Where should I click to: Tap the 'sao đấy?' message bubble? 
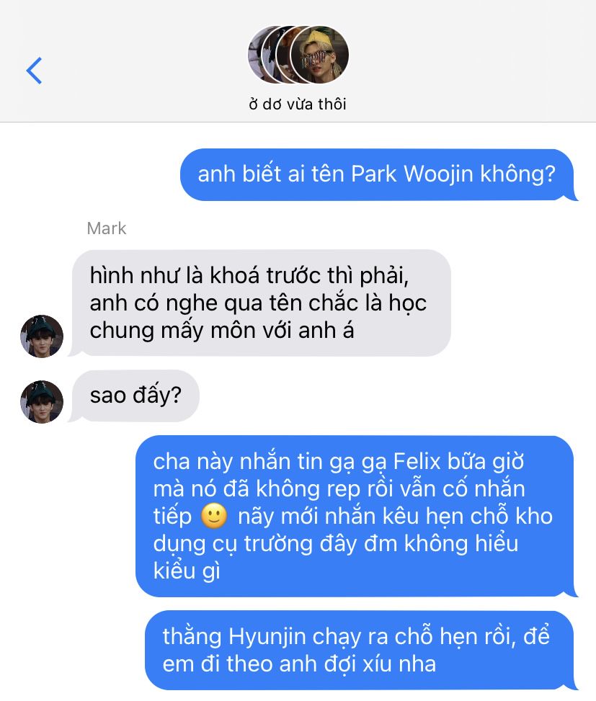pos(134,396)
